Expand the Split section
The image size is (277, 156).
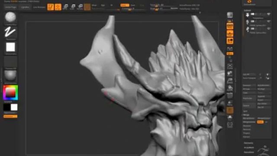coord(245,111)
